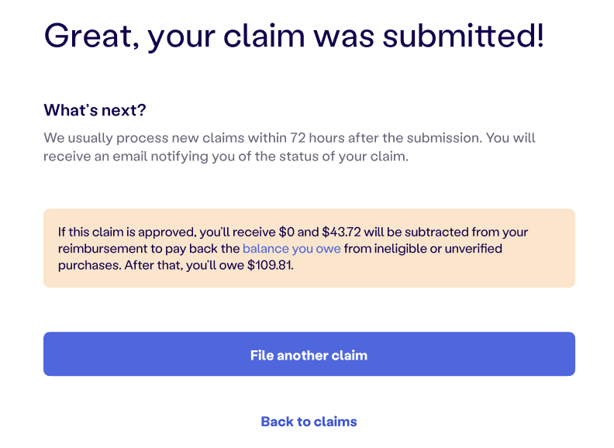Click the email notification sentence
The width and height of the screenshot is (614, 448).
coord(225,156)
